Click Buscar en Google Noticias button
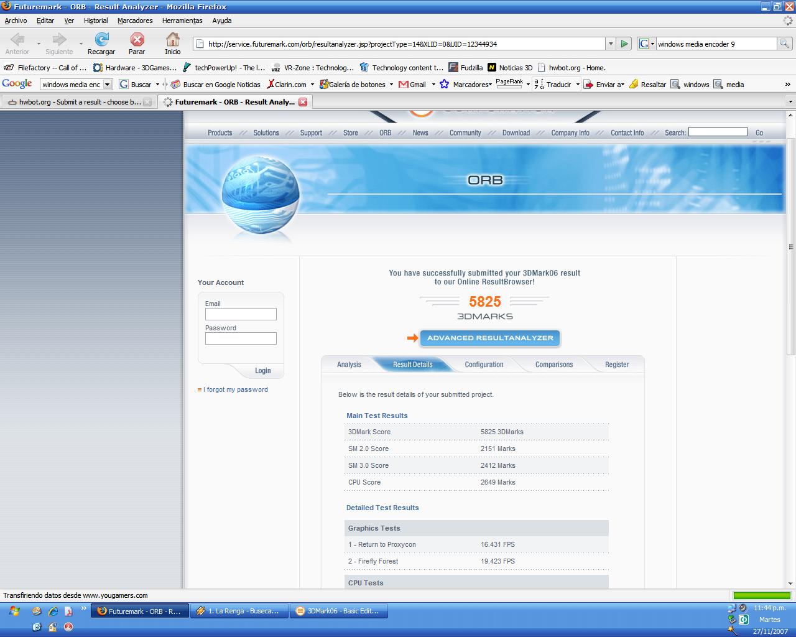The image size is (796, 637). pyautogui.click(x=215, y=84)
